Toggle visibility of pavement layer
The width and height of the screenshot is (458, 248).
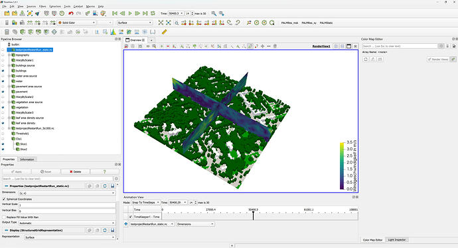[x=3, y=92]
